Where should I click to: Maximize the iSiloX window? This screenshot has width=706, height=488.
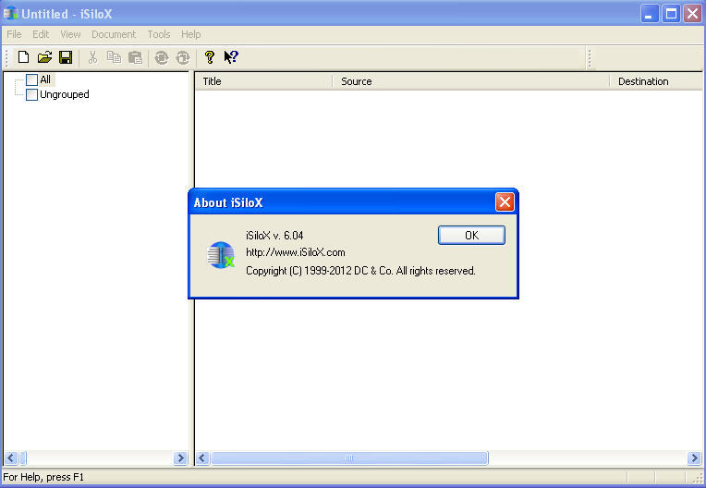[671, 14]
